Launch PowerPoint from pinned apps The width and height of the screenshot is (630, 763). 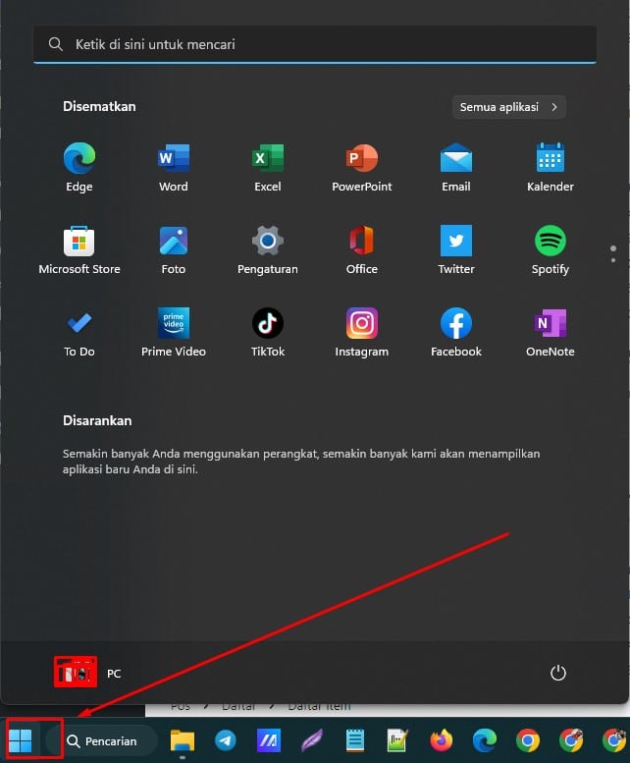click(x=362, y=167)
